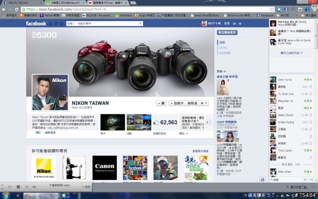Expand 顯示之前的內容 in the ticker
Viewport: 318px width, 199px height.
click(292, 53)
